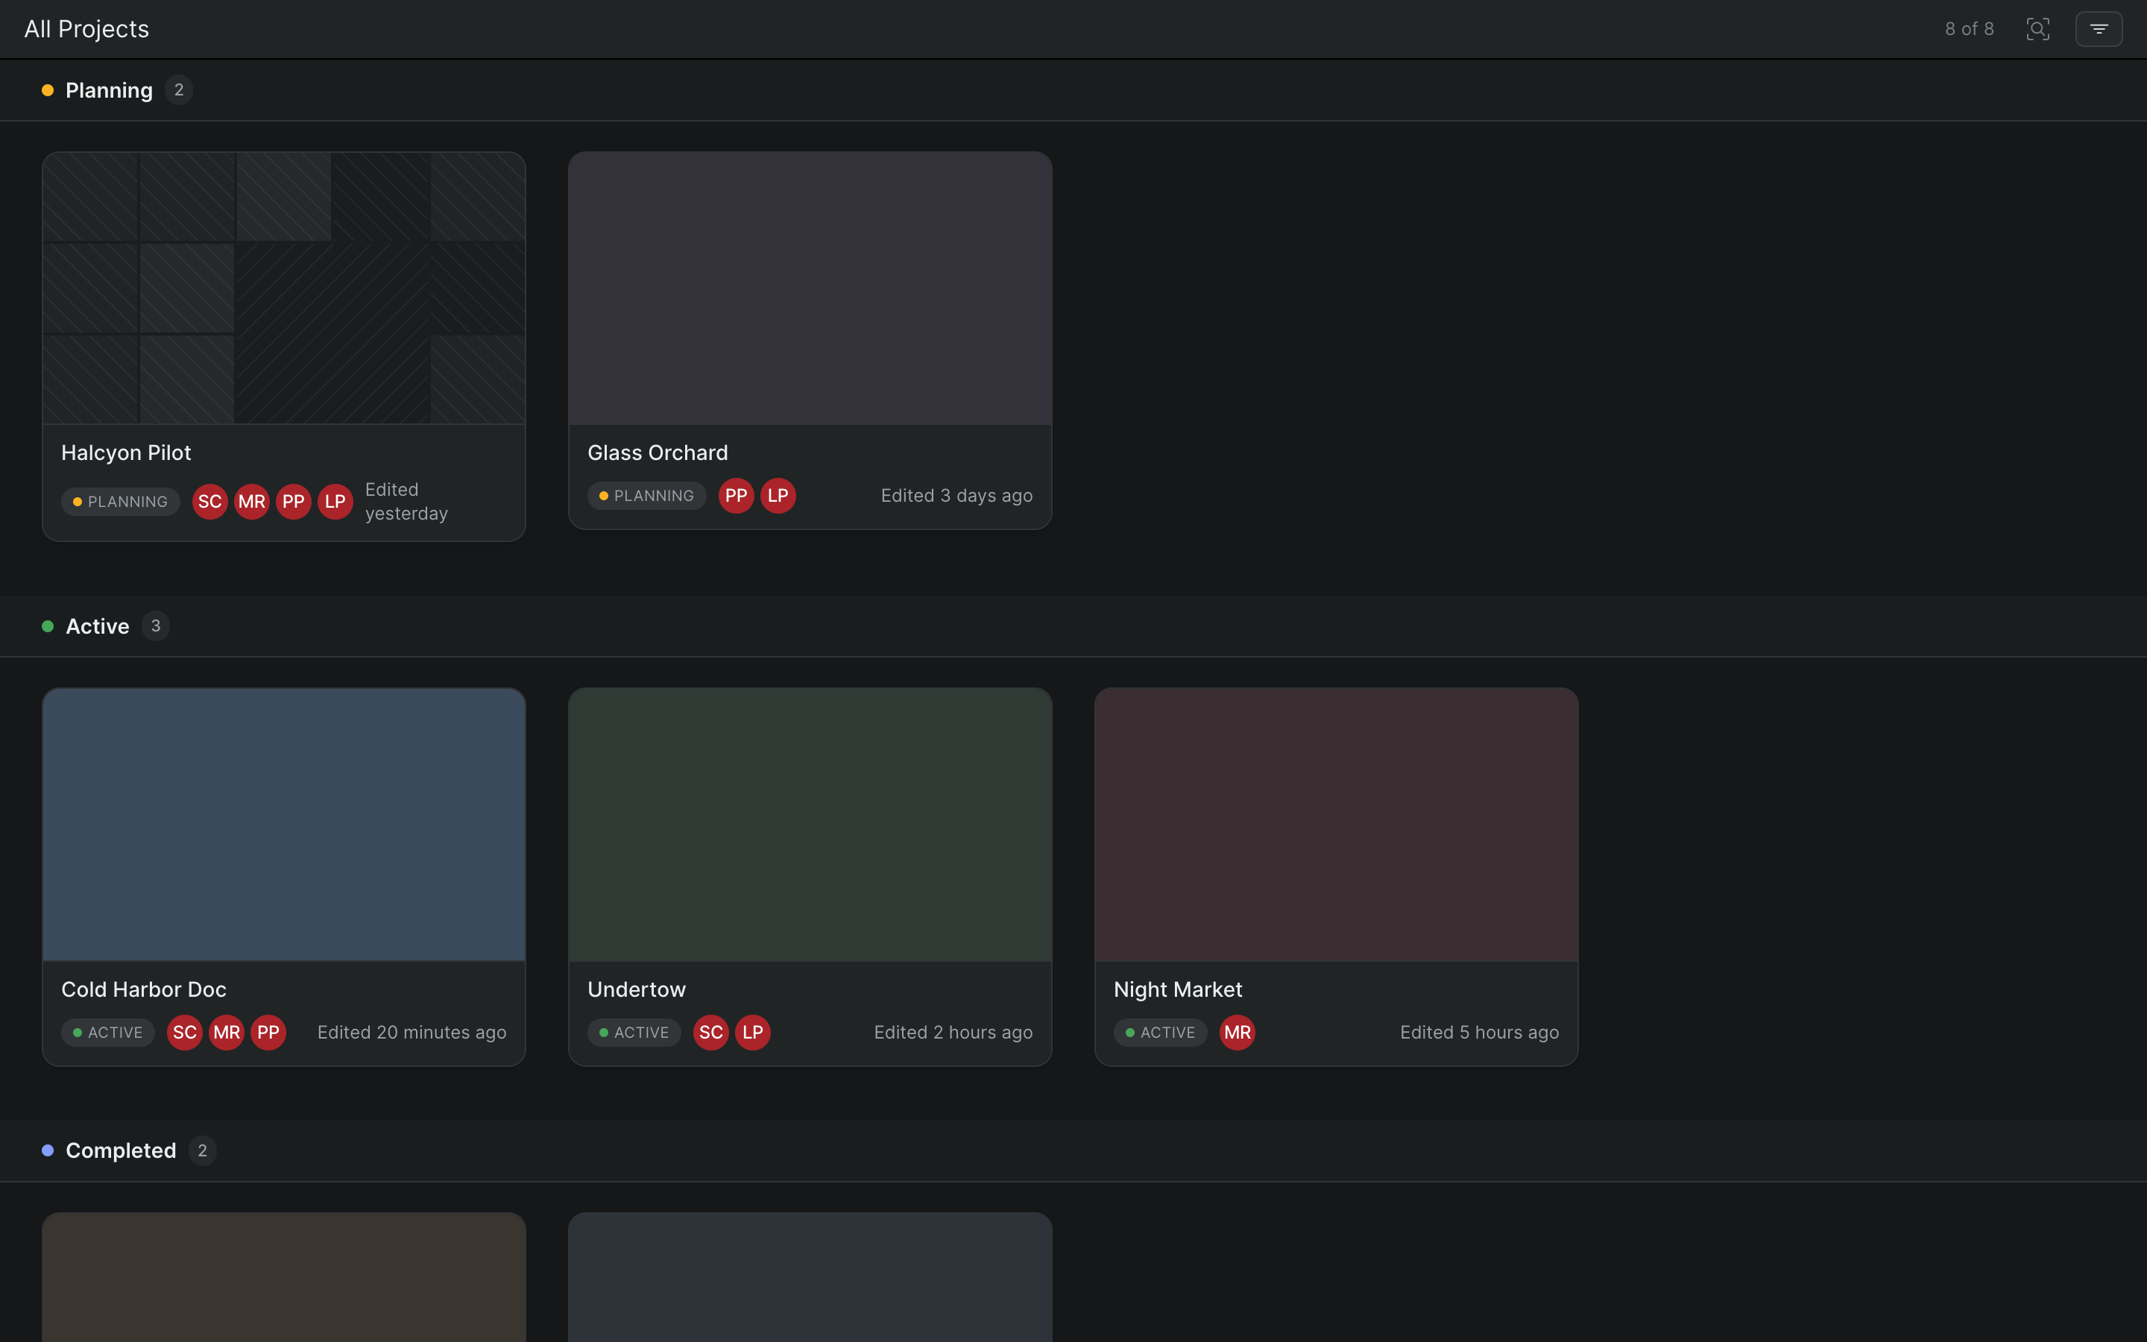Open Night Market project thumbnail
Image resolution: width=2147 pixels, height=1342 pixels.
point(1336,825)
